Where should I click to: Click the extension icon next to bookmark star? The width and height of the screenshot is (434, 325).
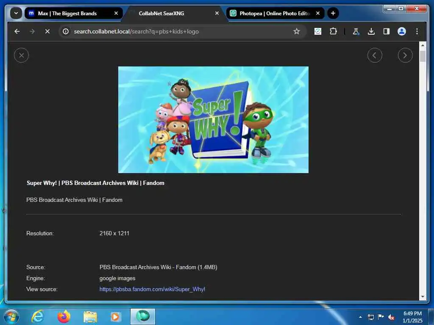(318, 31)
